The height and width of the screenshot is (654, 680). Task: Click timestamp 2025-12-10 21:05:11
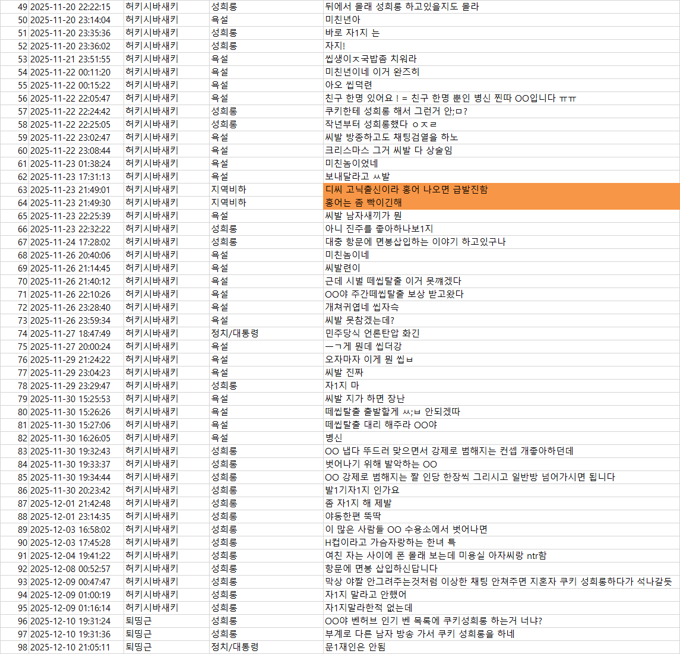point(76,647)
